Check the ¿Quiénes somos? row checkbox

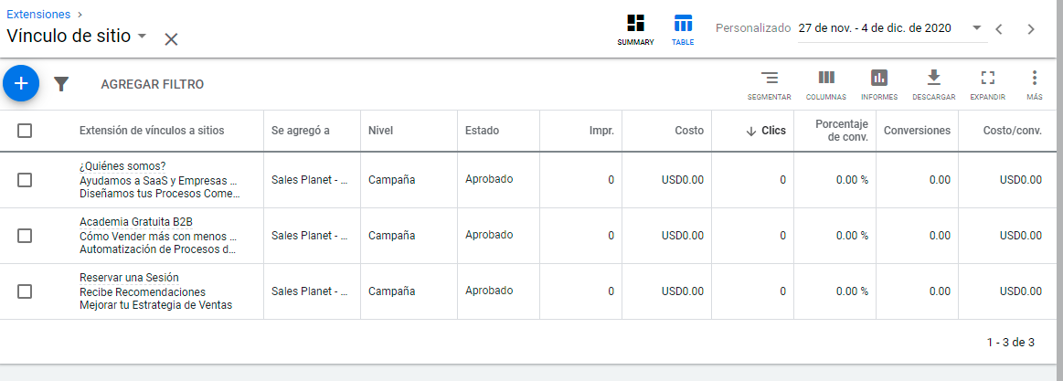[x=25, y=180]
